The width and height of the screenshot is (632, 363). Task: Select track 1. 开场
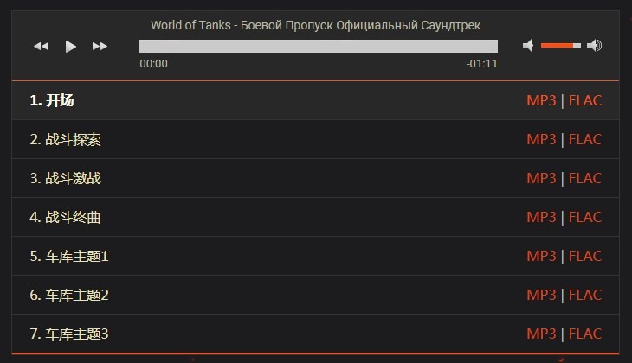point(52,100)
